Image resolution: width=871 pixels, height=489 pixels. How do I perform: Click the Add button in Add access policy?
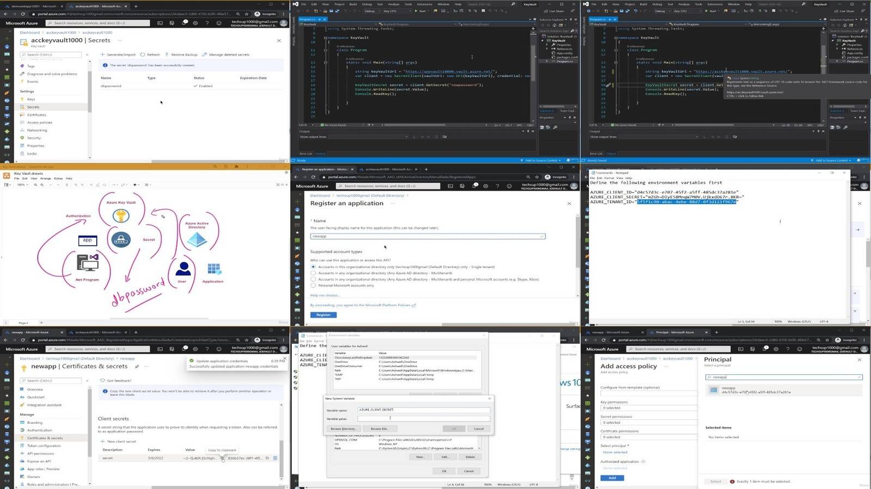[612, 478]
